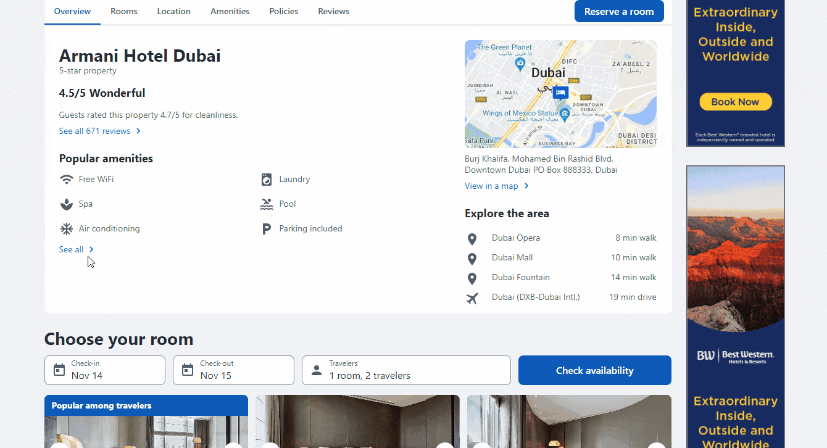
Task: Click the Free WiFi icon
Action: (x=67, y=180)
